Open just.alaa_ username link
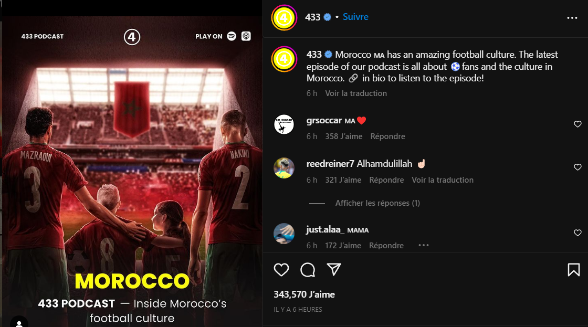Viewport: 588px width, 327px height. tap(325, 229)
